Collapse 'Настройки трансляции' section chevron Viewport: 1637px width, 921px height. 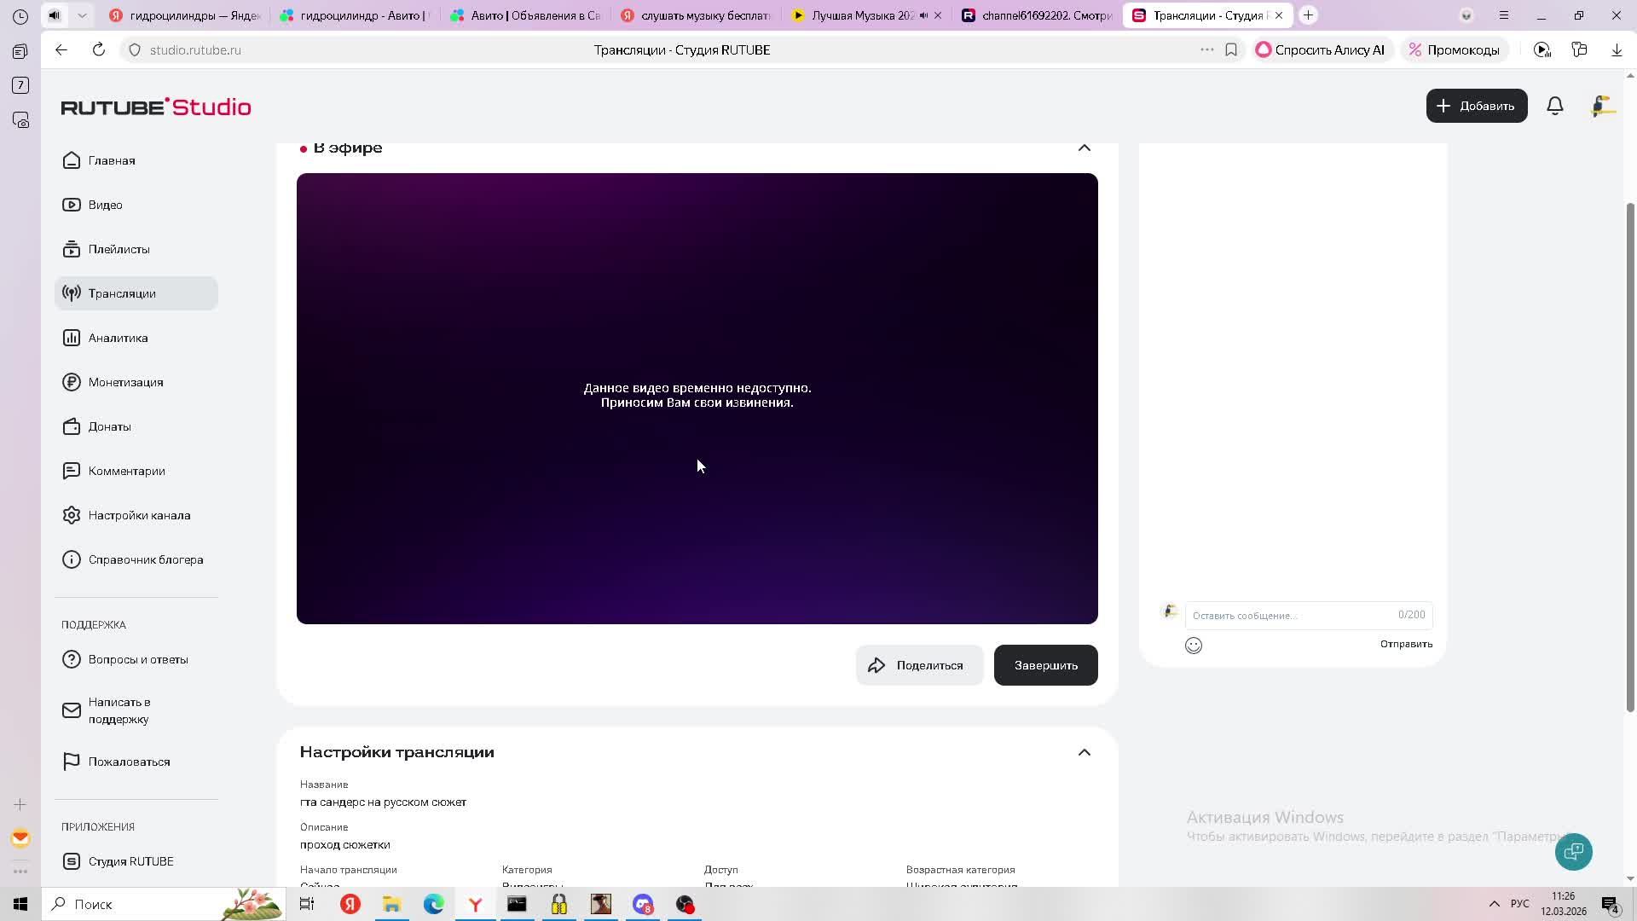click(x=1084, y=752)
